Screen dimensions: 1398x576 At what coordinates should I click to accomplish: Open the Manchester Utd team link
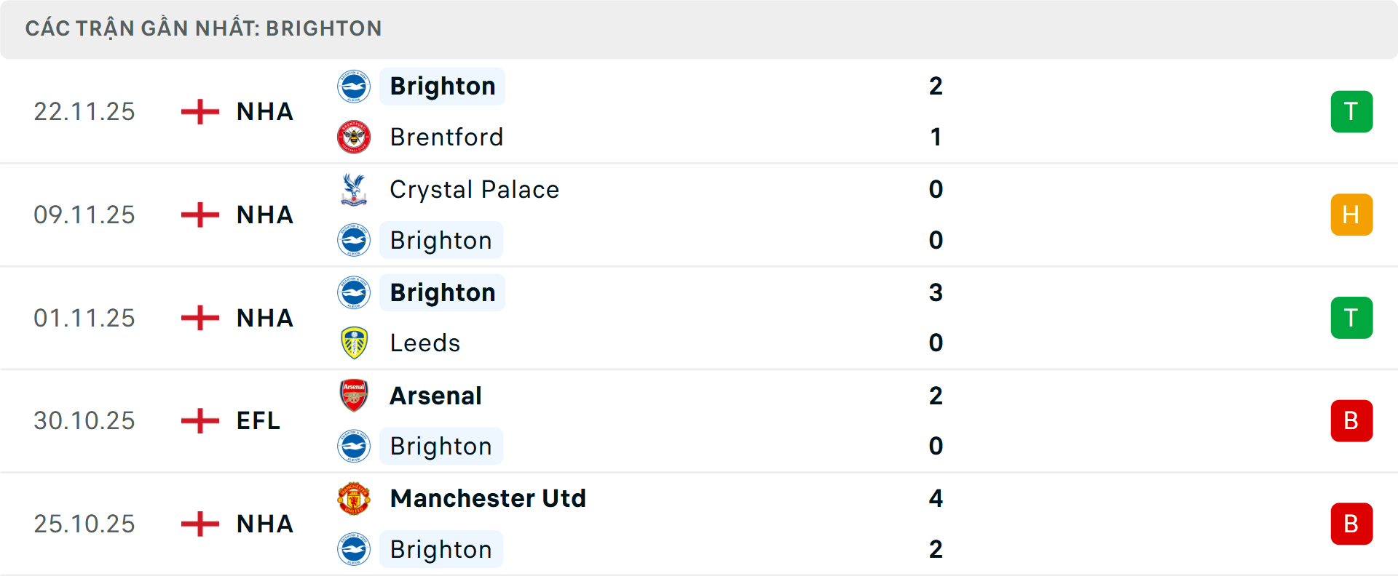[488, 499]
